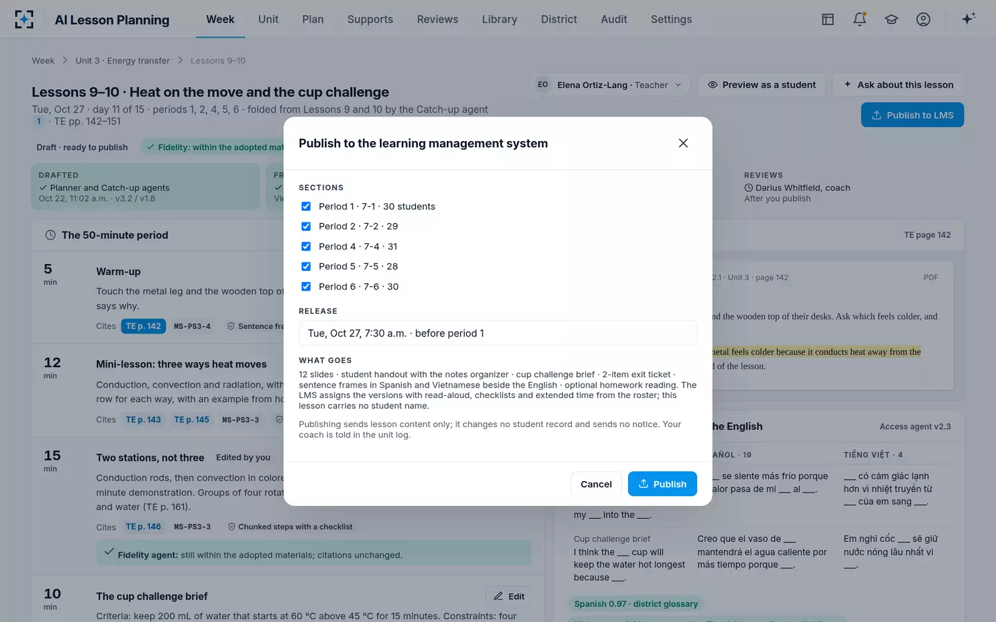Click the AI sparkle assistant icon
Screen dimensions: 996x622
[968, 19]
